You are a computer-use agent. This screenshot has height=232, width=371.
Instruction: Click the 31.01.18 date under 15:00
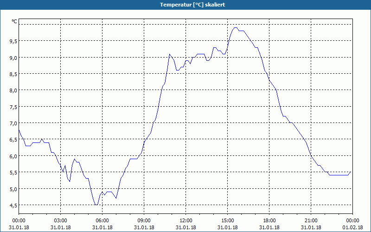[x=227, y=227]
